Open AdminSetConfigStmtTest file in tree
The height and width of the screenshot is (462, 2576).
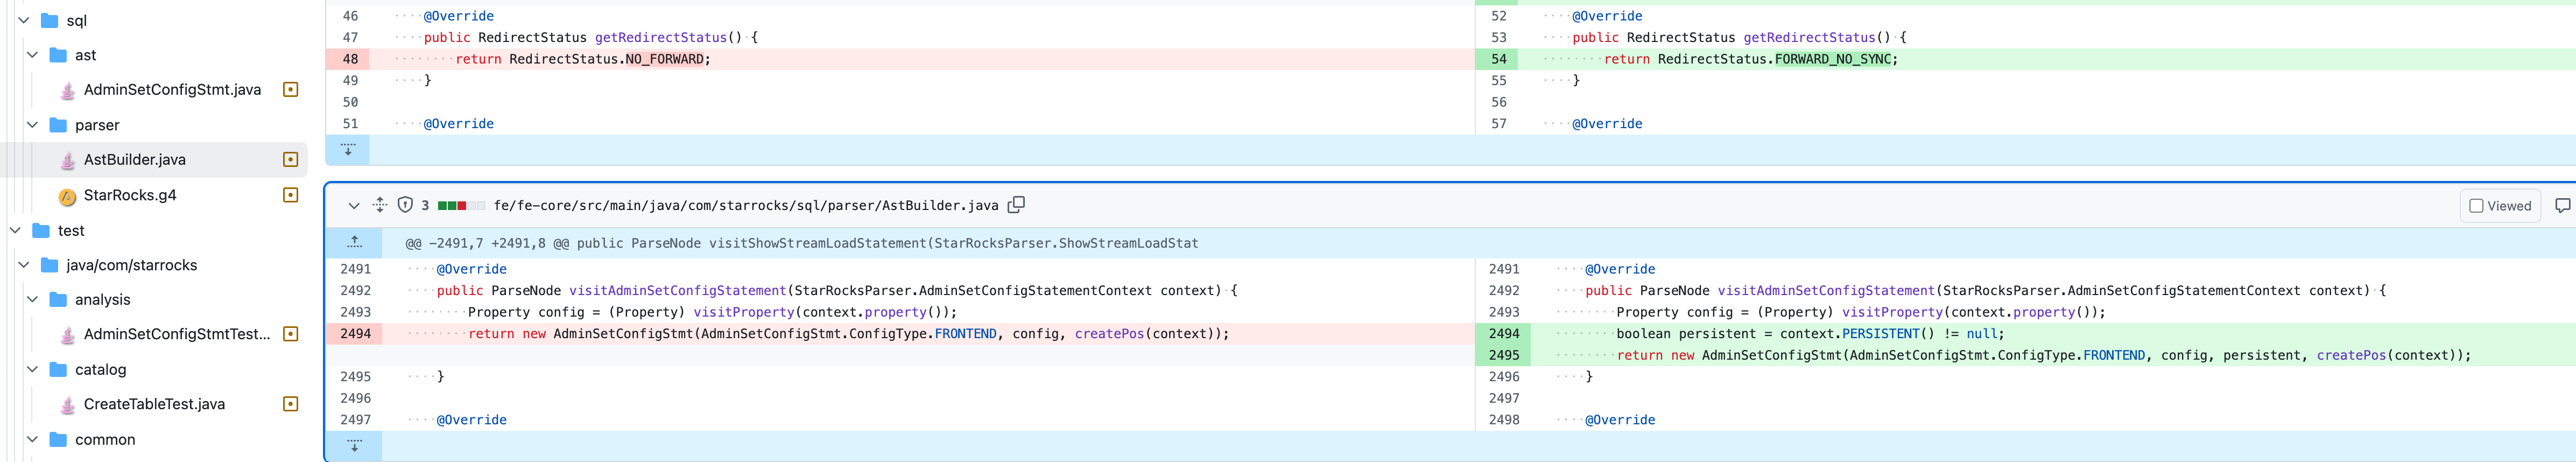[x=176, y=334]
